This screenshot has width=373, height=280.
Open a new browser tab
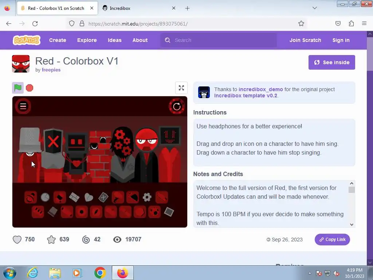point(188,8)
